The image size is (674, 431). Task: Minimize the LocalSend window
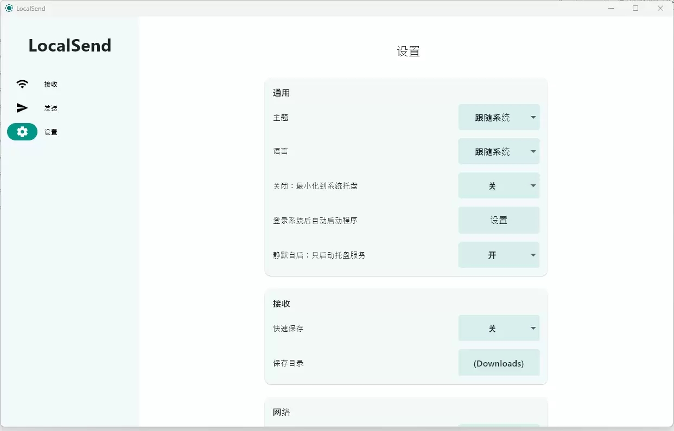point(611,8)
